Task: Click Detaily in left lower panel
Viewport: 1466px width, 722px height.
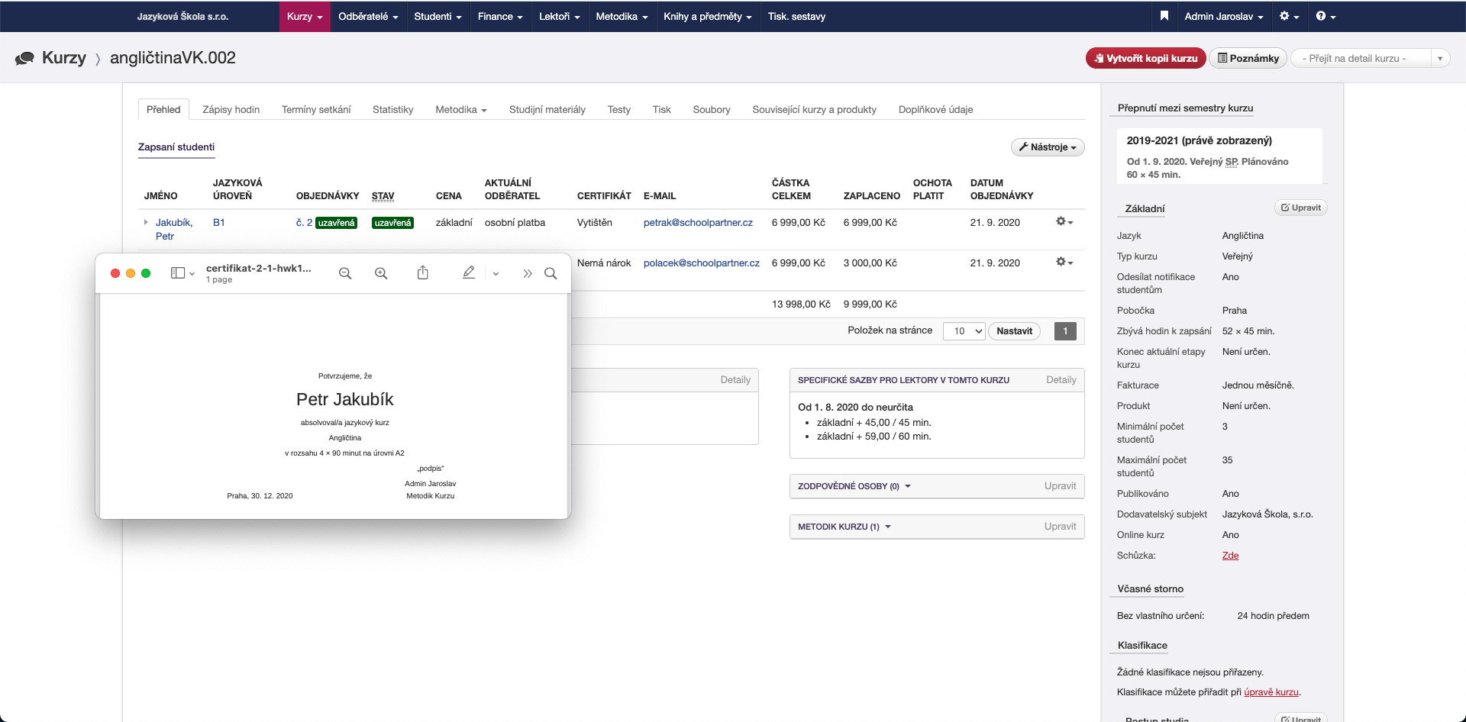Action: point(735,380)
